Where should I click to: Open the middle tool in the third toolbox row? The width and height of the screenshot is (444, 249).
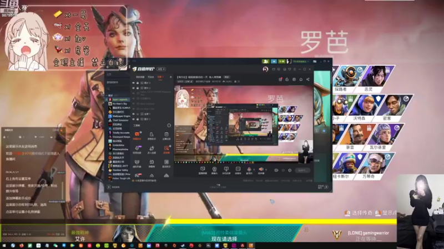(152, 163)
